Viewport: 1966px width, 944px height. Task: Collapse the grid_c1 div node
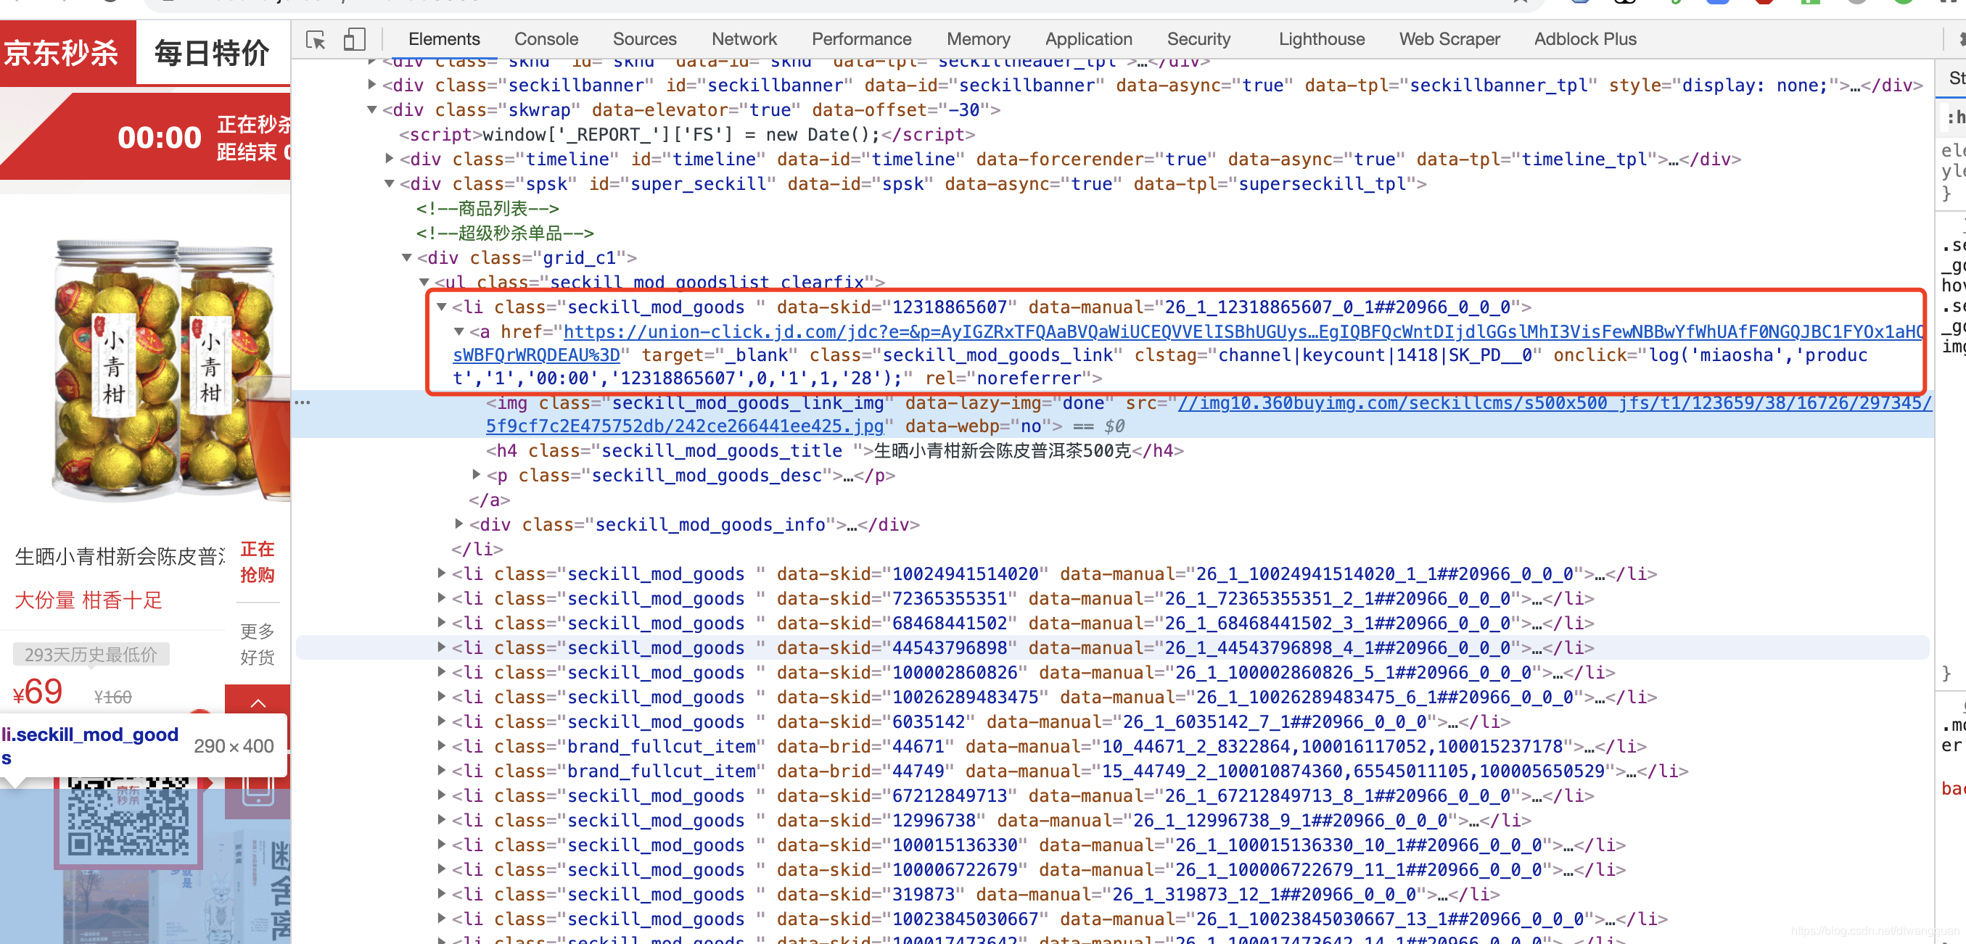click(407, 257)
